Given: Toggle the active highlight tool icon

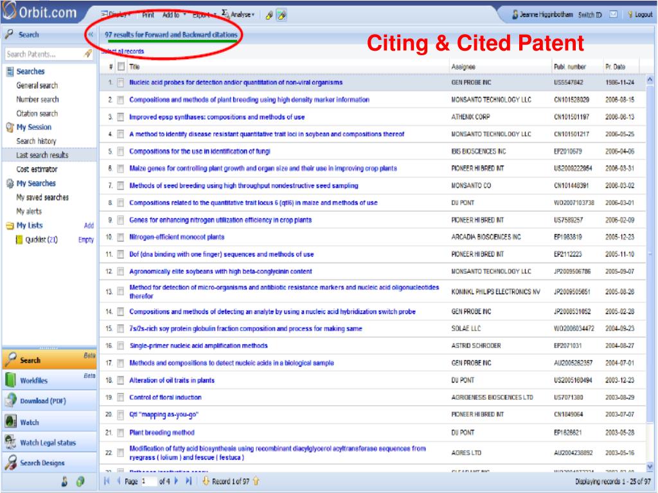Looking at the screenshot, I should tap(281, 15).
